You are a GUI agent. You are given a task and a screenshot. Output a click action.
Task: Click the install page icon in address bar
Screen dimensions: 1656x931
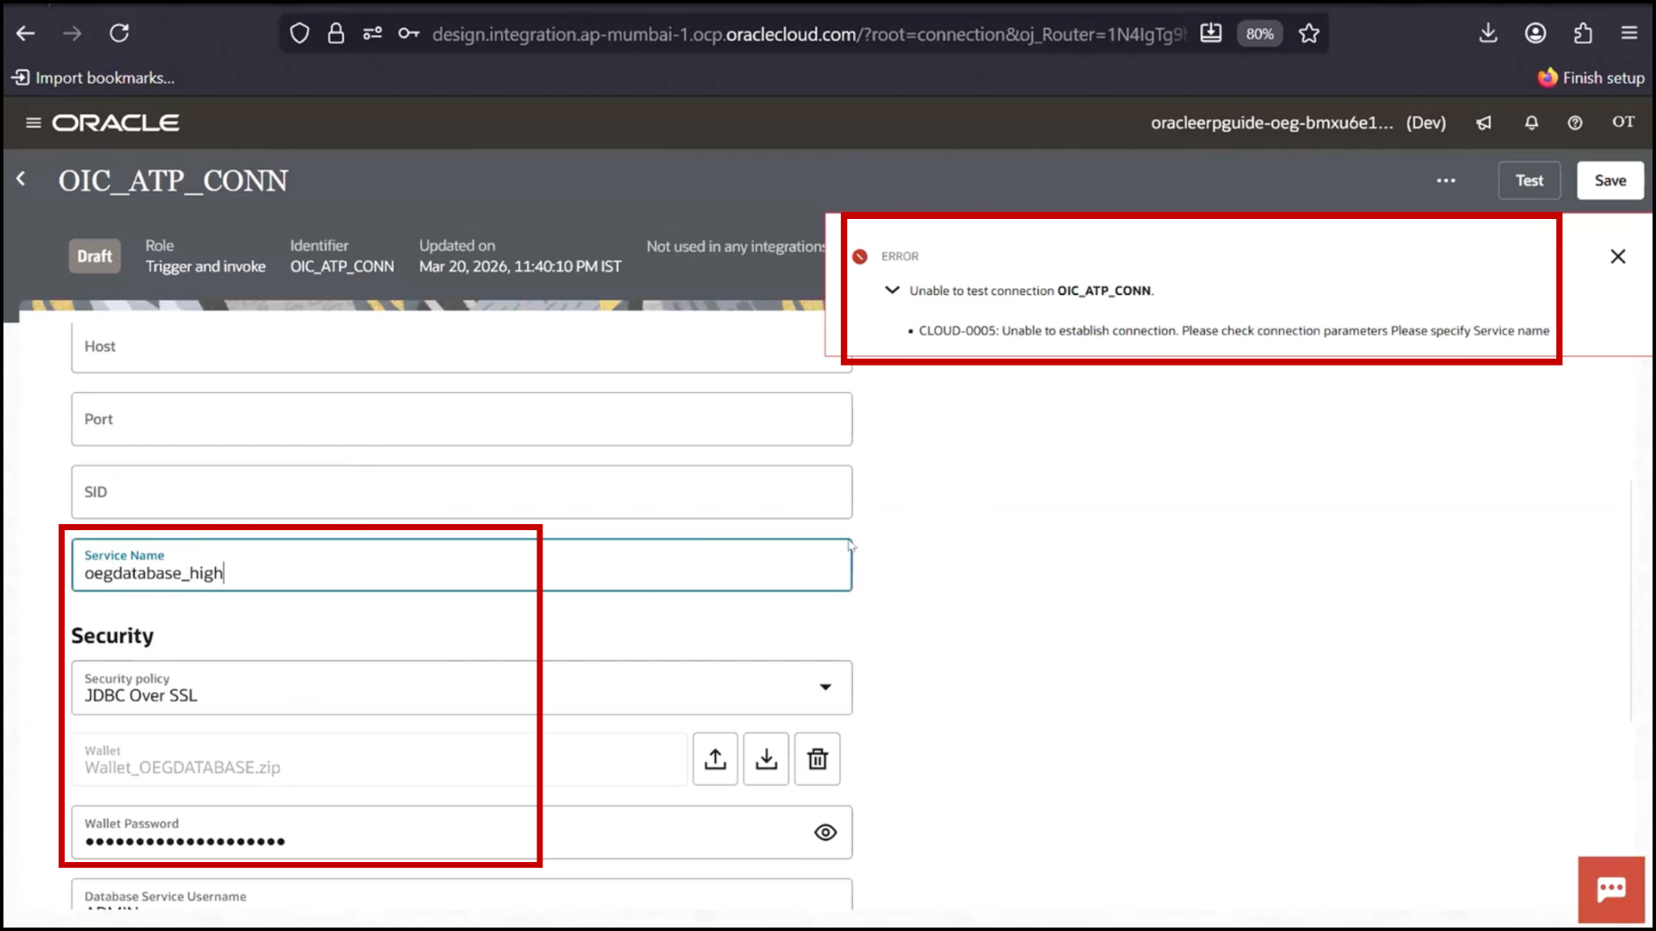coord(1211,34)
